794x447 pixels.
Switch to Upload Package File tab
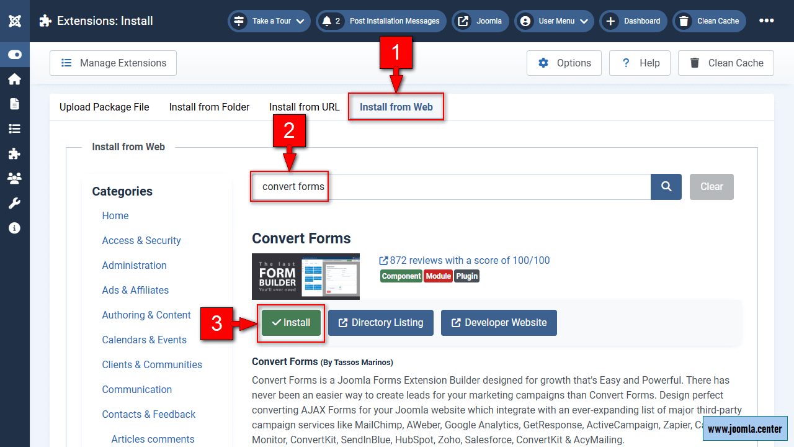tap(104, 107)
